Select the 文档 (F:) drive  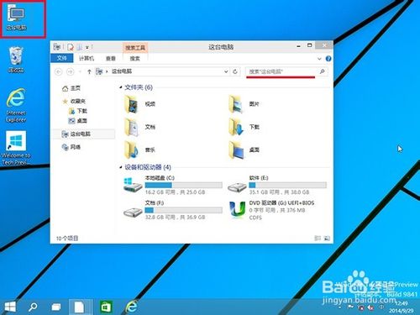coord(172,210)
